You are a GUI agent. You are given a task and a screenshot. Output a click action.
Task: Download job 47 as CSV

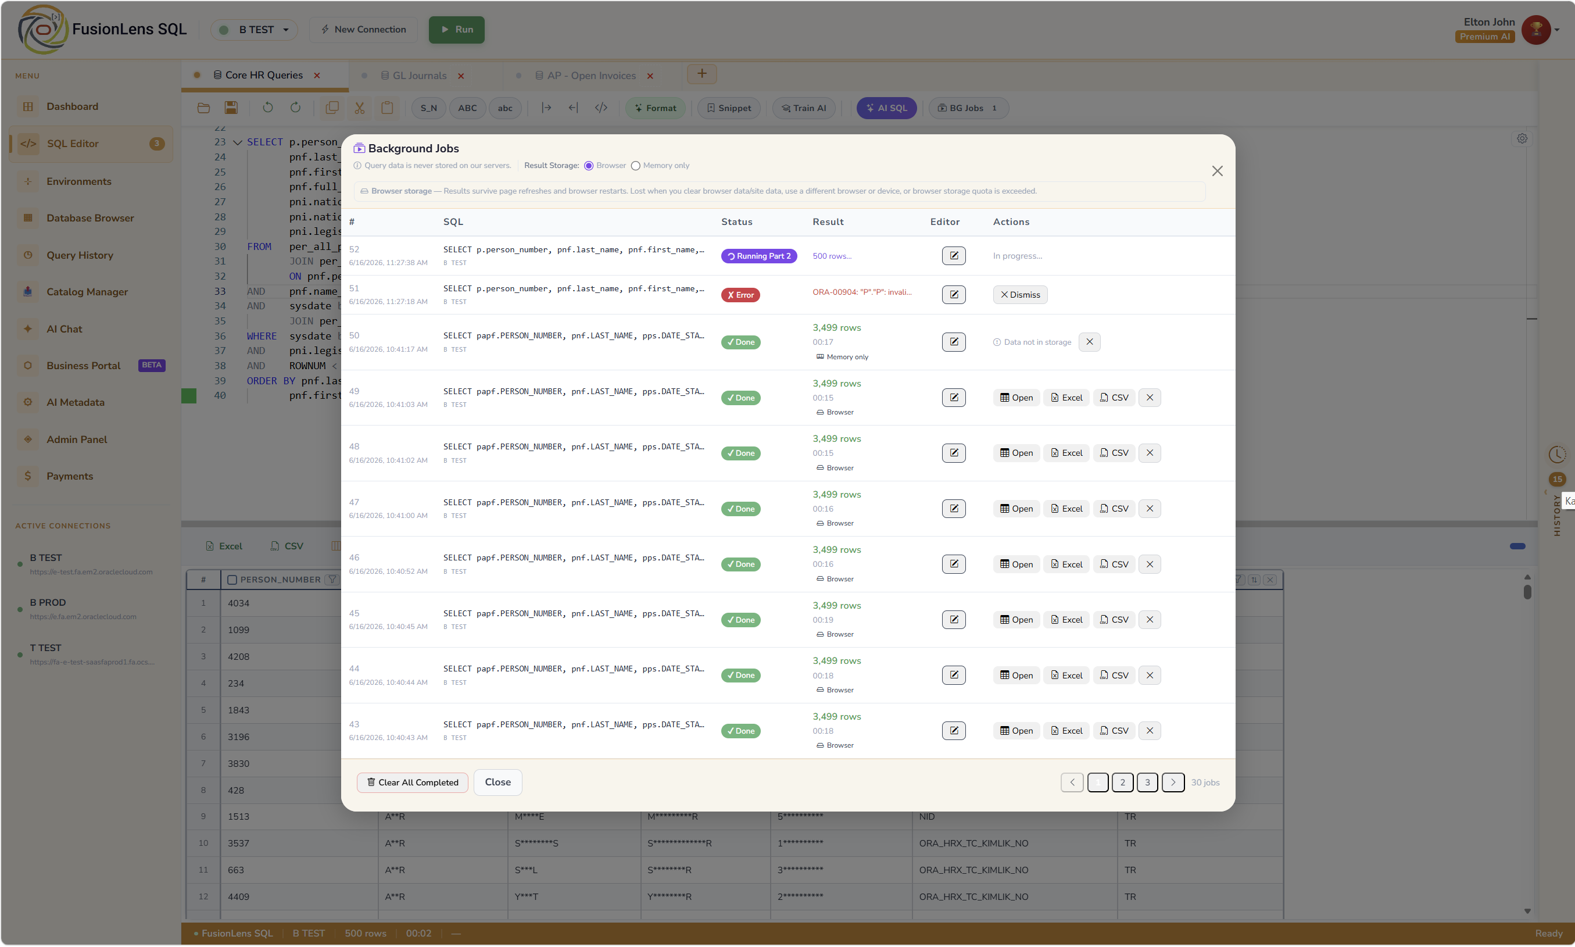[x=1114, y=509]
